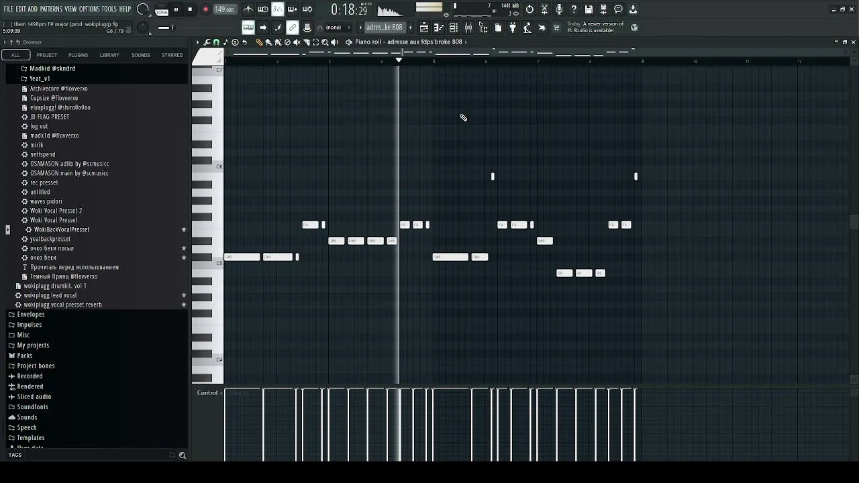Select the piano roll Mute tool
The width and height of the screenshot is (859, 483).
(297, 42)
